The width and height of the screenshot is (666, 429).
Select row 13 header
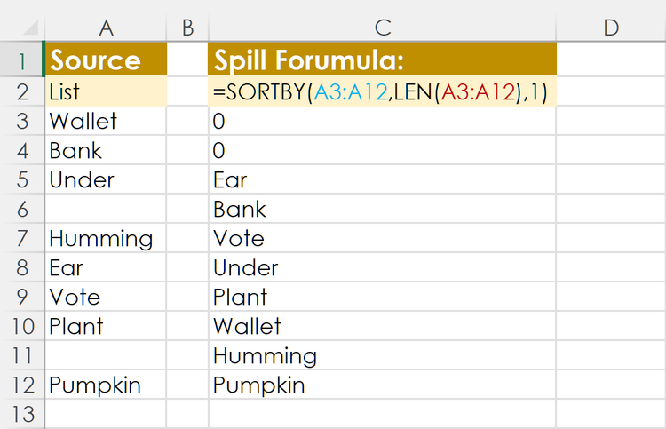coord(22,415)
